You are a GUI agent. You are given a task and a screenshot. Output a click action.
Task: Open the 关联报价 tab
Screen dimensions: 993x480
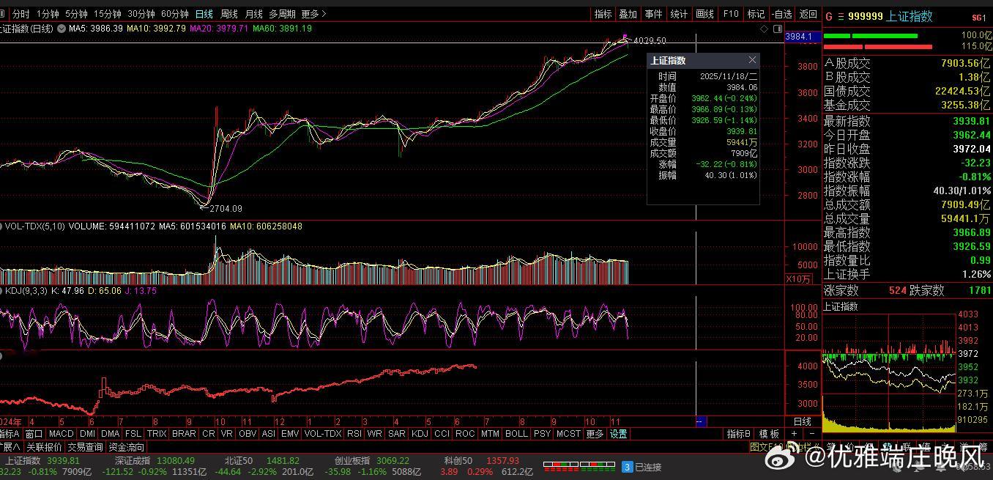click(x=44, y=446)
